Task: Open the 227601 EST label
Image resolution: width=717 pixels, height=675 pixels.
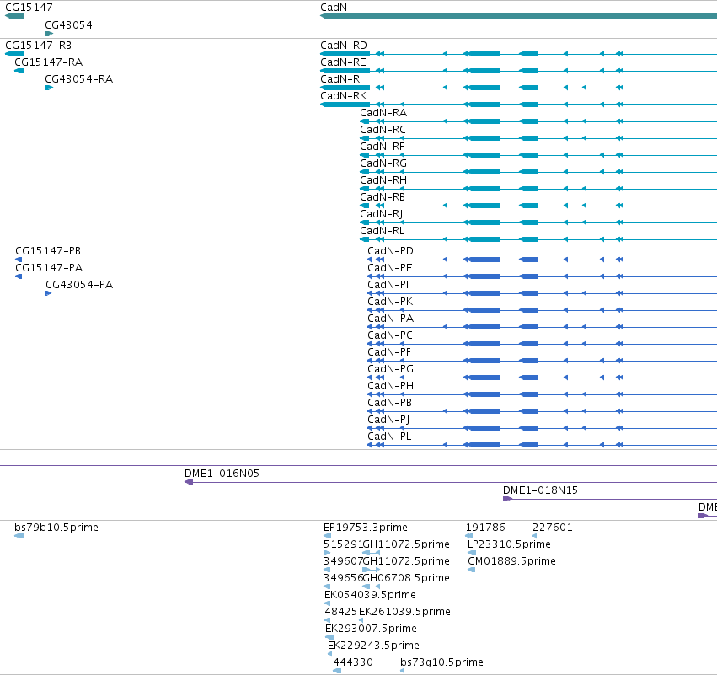Action: (553, 528)
